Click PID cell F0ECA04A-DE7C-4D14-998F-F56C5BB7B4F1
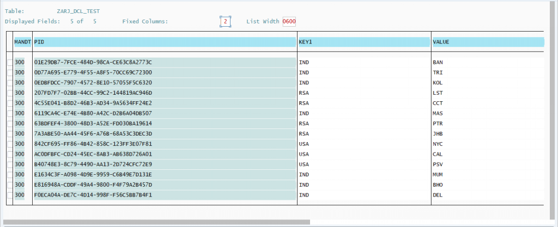Screen dimensions: 558x227 click(165, 195)
